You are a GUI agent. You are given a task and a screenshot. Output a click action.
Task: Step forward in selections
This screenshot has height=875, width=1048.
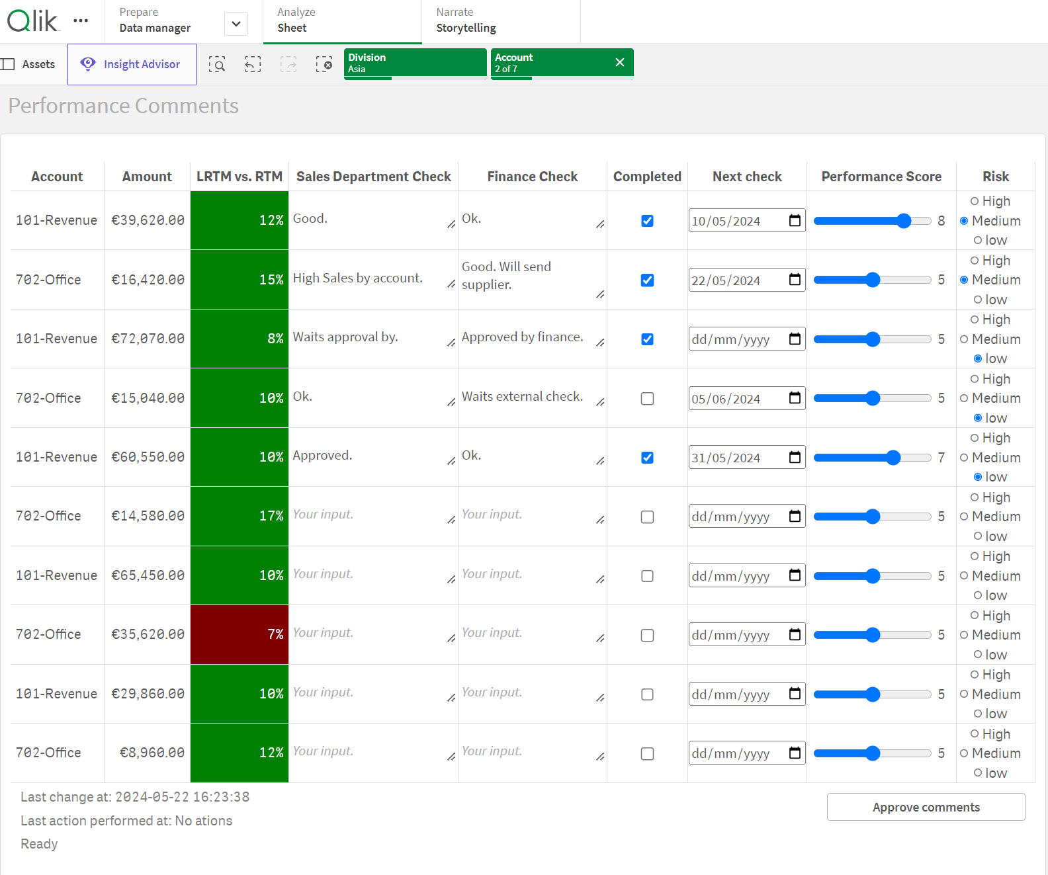pos(288,64)
